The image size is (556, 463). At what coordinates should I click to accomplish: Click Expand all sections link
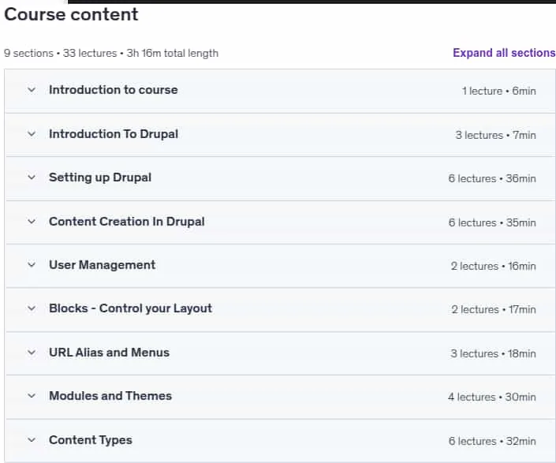[504, 53]
